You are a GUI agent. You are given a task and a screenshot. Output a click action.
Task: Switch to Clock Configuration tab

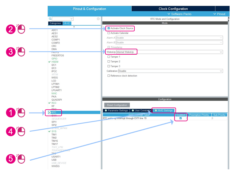coord(173,9)
